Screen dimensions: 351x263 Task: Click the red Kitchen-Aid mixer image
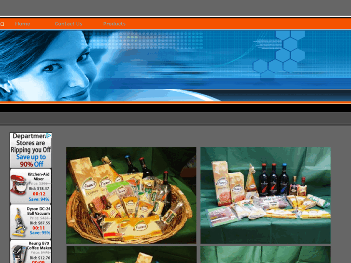click(18, 184)
